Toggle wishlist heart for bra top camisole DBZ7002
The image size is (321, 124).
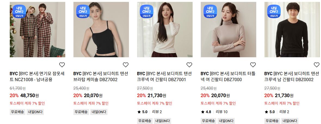126,65
